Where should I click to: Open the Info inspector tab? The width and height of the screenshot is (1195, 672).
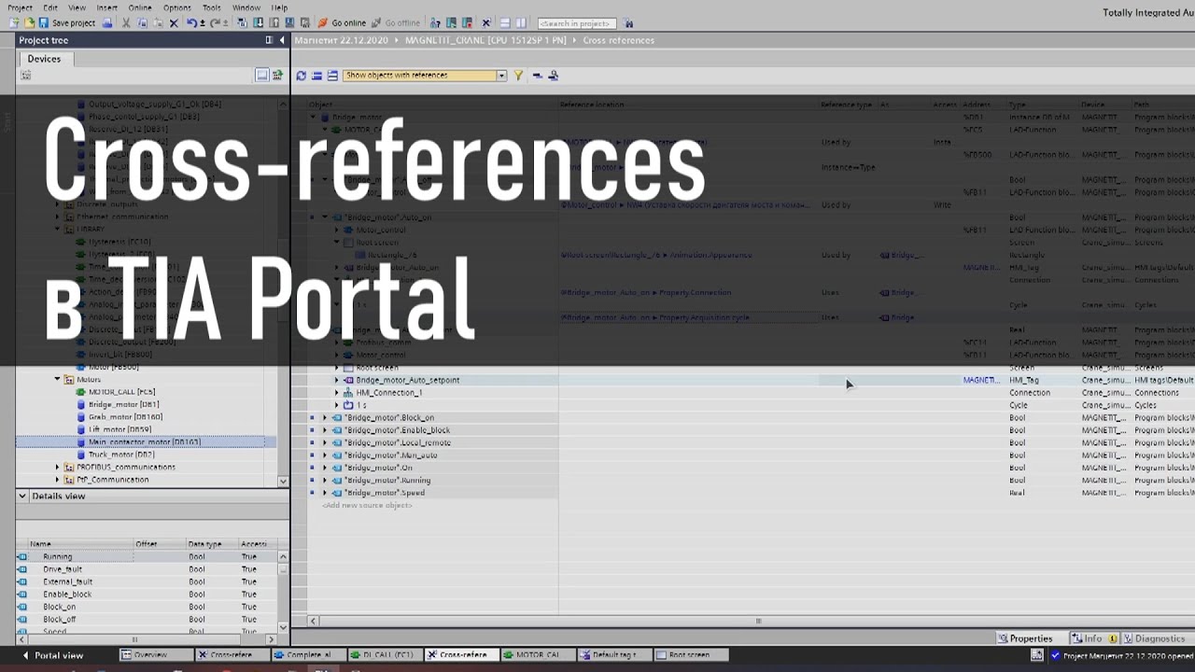coord(1092,638)
